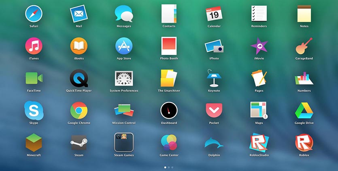
Task: Launch the Mail app icon
Action: point(79,14)
